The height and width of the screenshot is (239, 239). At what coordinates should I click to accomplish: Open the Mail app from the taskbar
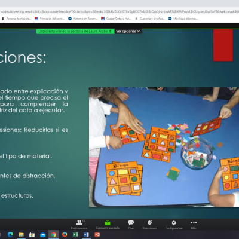[43, 235]
